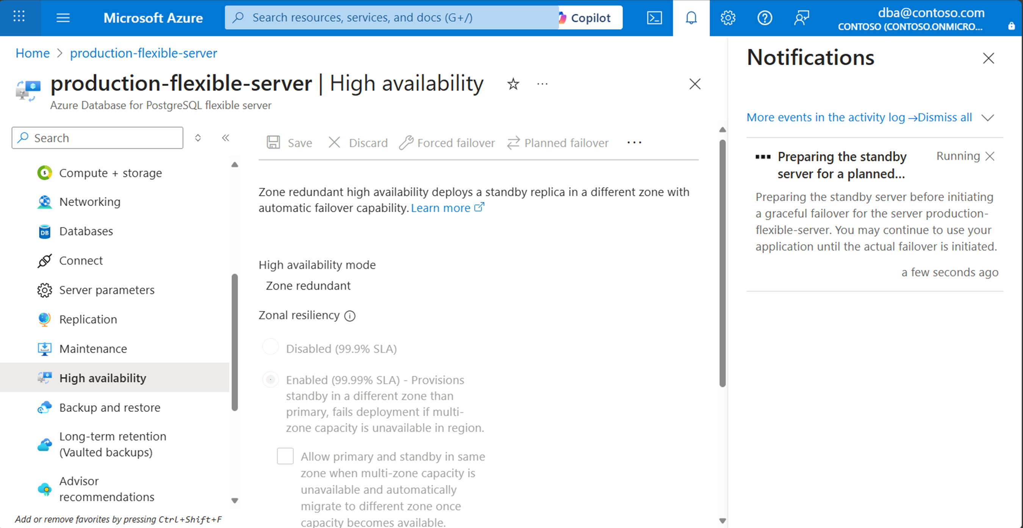1023x528 pixels.
Task: Collapse the sidebar with double chevron
Action: (225, 138)
